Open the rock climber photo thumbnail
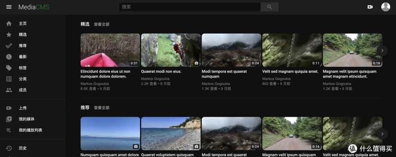Image resolution: width=396 pixels, height=157 pixels. click(x=171, y=50)
